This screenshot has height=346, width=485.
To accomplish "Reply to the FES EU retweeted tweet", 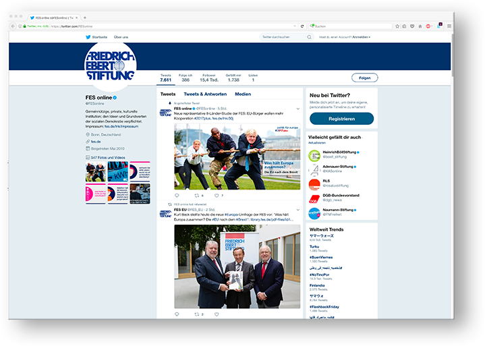I will point(177,314).
